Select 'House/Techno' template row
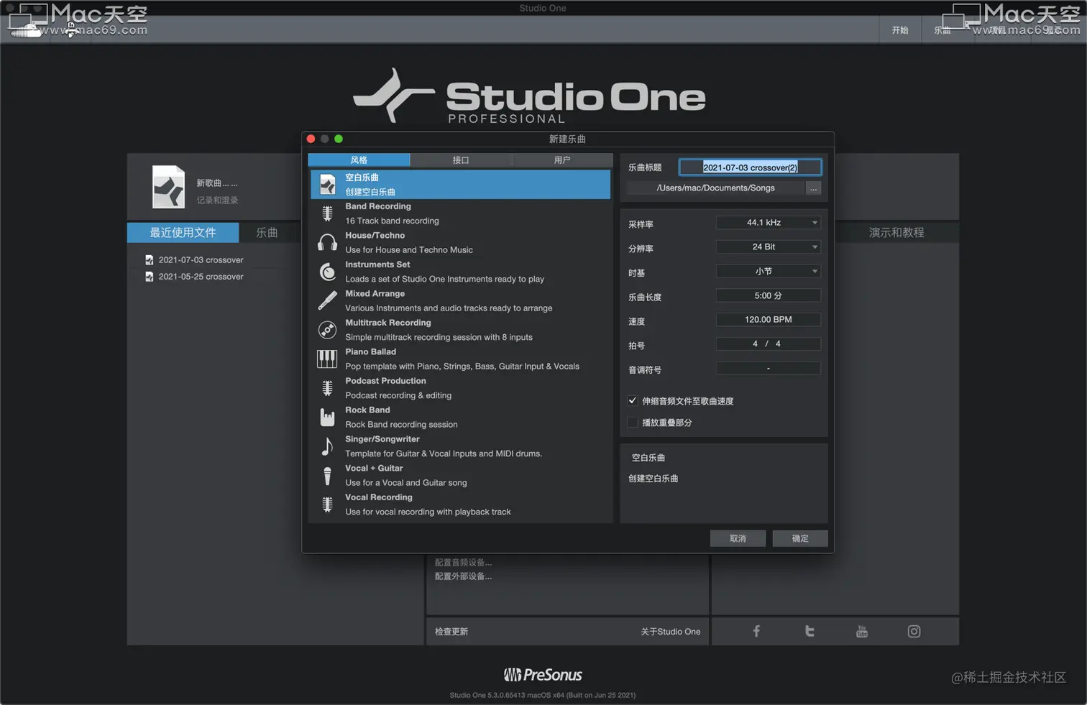 pos(461,243)
